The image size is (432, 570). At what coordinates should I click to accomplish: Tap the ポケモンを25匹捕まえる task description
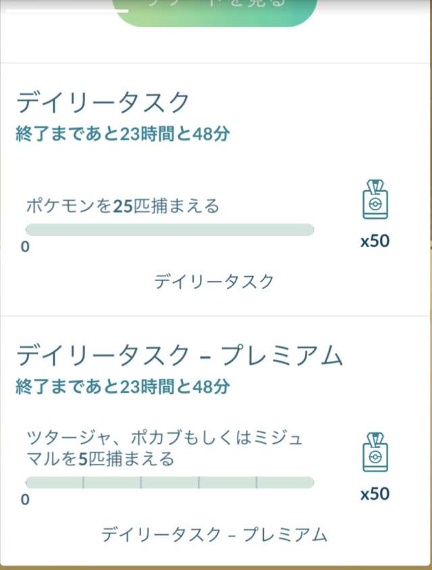(x=123, y=206)
